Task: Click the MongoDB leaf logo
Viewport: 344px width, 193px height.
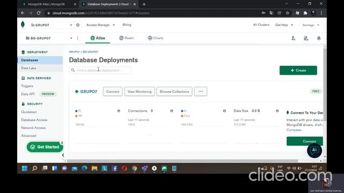Action: [x=23, y=25]
